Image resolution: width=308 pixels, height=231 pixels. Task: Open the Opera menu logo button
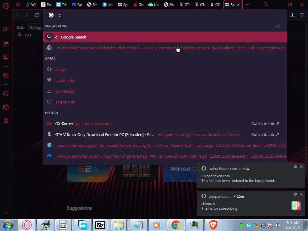6,6
